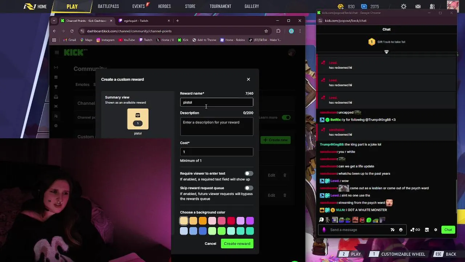Screen dimensions: 465x262
Task: Click the green Chat send button
Action: click(x=448, y=230)
